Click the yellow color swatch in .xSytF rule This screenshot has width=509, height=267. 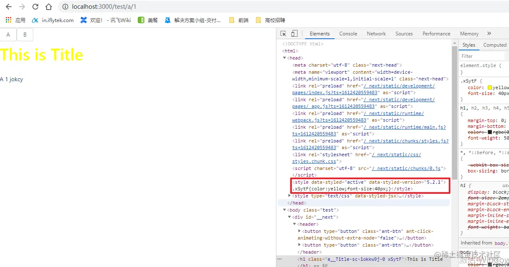[x=490, y=88]
